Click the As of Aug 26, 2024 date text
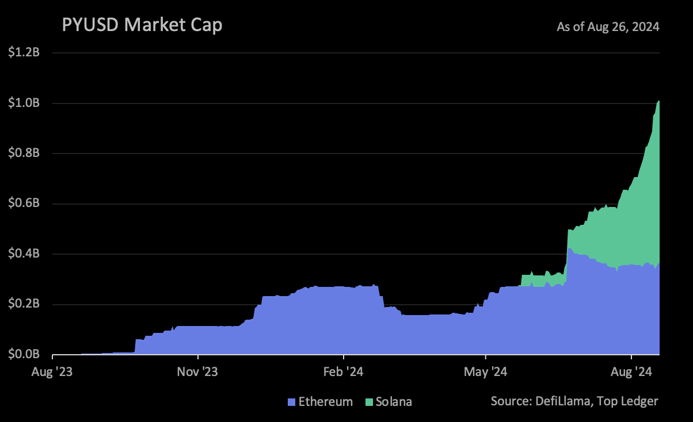This screenshot has width=693, height=422. [x=608, y=27]
